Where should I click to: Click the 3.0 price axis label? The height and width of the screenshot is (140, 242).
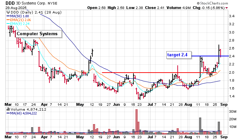coord(232,32)
